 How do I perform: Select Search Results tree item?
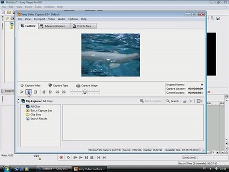coord(37,118)
